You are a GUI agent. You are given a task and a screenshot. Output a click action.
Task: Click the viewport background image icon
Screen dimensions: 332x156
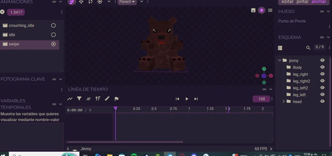(x=253, y=10)
